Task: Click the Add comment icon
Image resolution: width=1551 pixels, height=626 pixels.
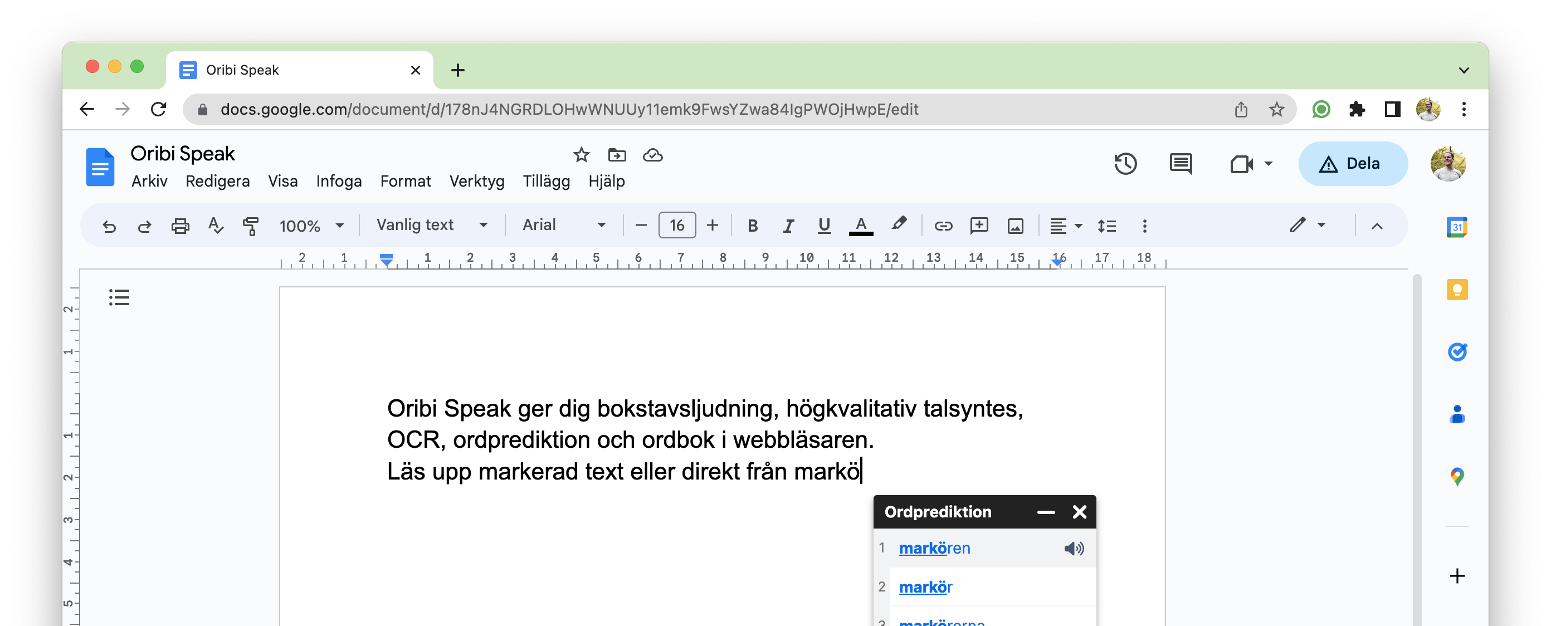Action: tap(979, 226)
